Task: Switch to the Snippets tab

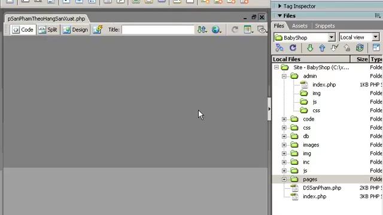Action: [x=324, y=26]
